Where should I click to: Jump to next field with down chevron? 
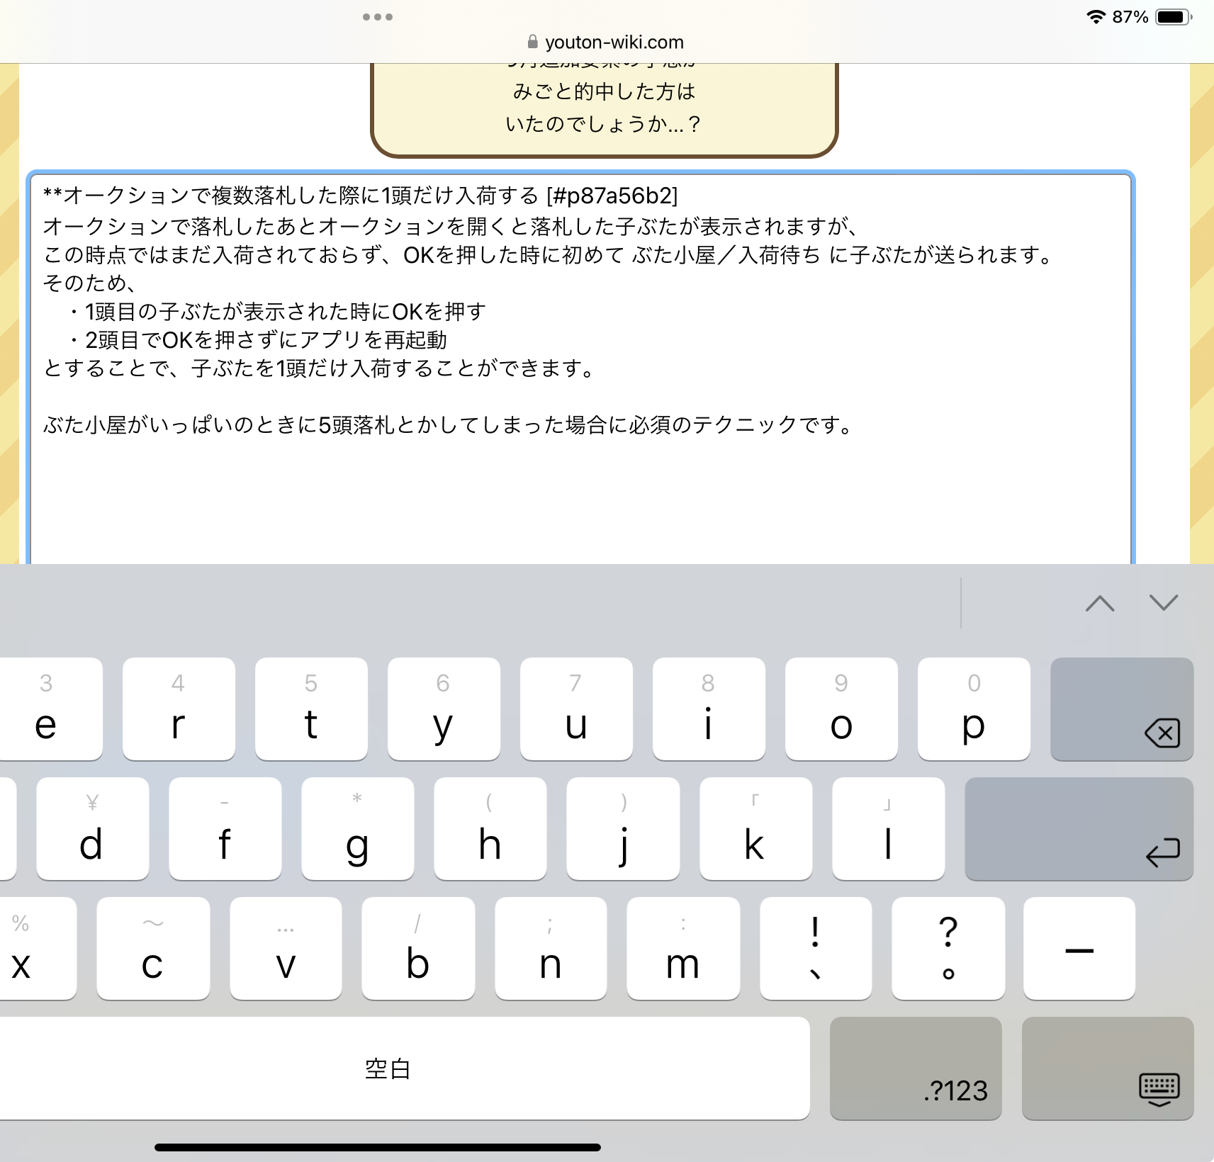1163,603
